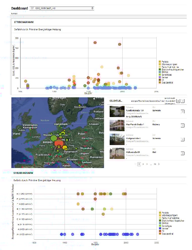Image resolution: width=192 pixels, height=250 pixels.
Task: Jump to page 3 of the object list
Action: pyautogui.click(x=147, y=164)
